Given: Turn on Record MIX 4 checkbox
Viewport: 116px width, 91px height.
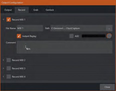Looking at the screenshot, I should [8, 76].
